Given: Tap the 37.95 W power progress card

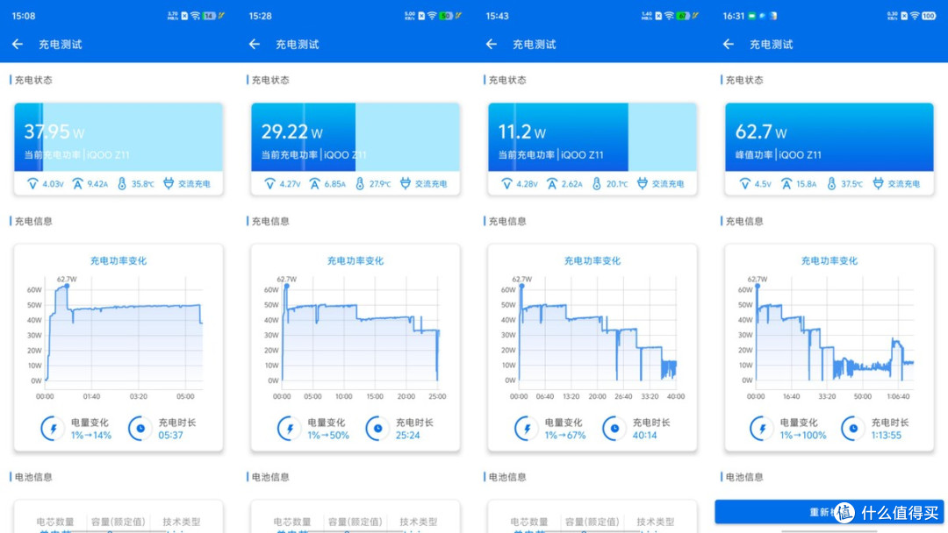Looking at the screenshot, I should point(118,137).
